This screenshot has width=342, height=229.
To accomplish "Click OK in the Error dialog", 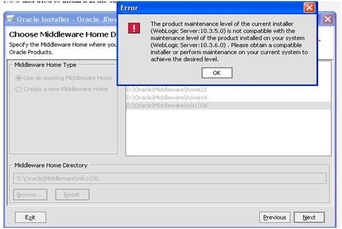I will coord(217,73).
